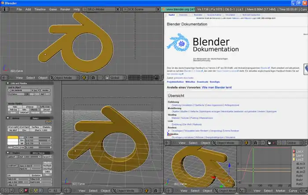
Task: Toggle the VCol Light button
Action: 13,127
